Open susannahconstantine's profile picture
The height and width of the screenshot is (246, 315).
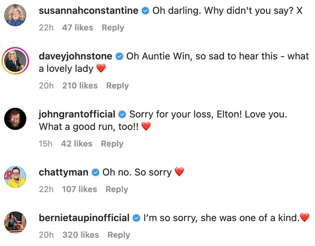(x=15, y=15)
